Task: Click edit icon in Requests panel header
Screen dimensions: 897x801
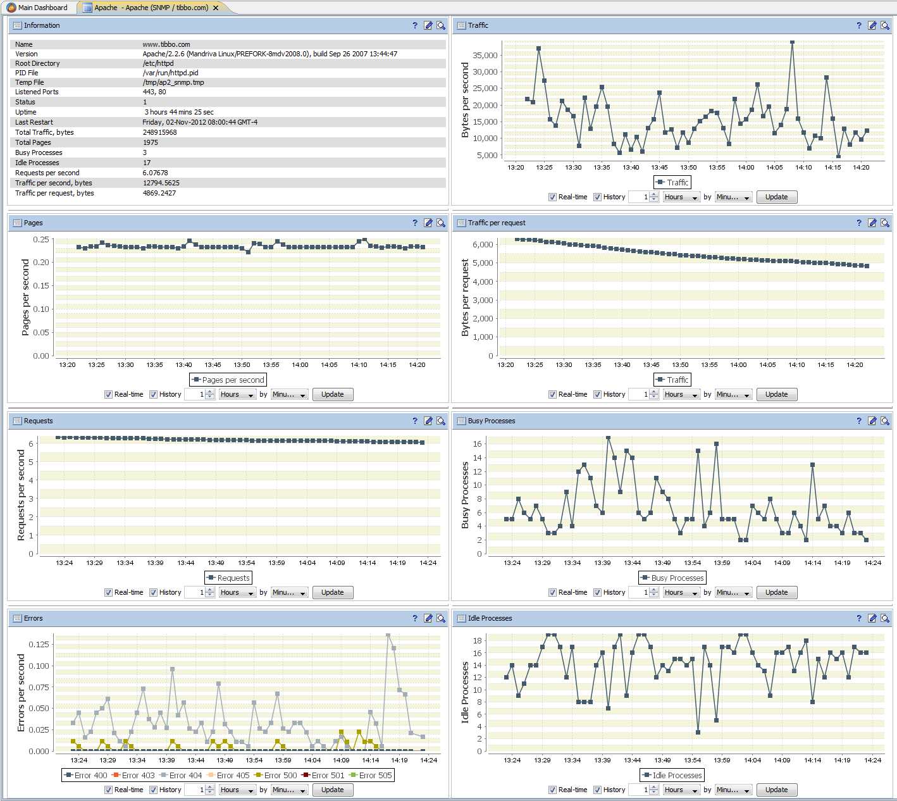Action: (428, 421)
